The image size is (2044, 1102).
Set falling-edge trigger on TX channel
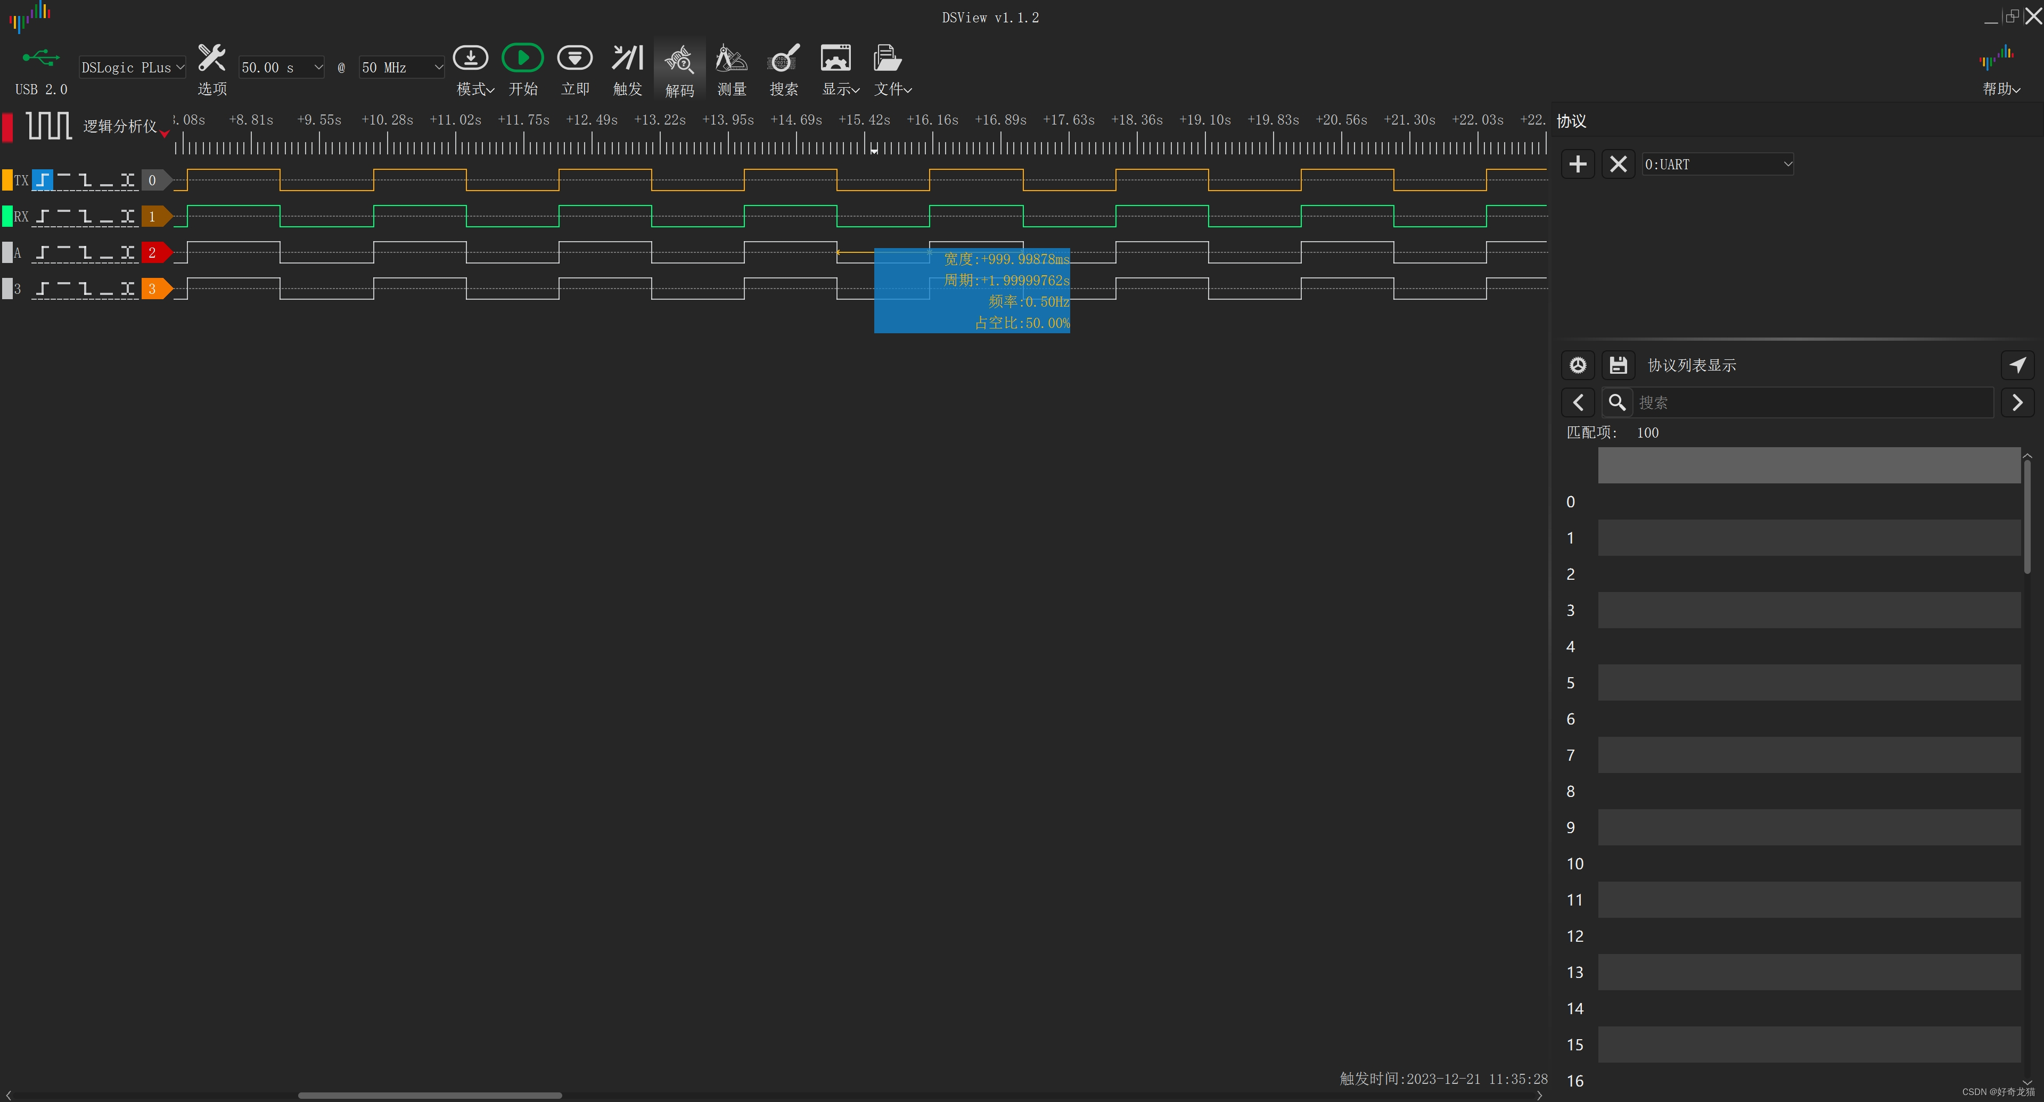[86, 180]
